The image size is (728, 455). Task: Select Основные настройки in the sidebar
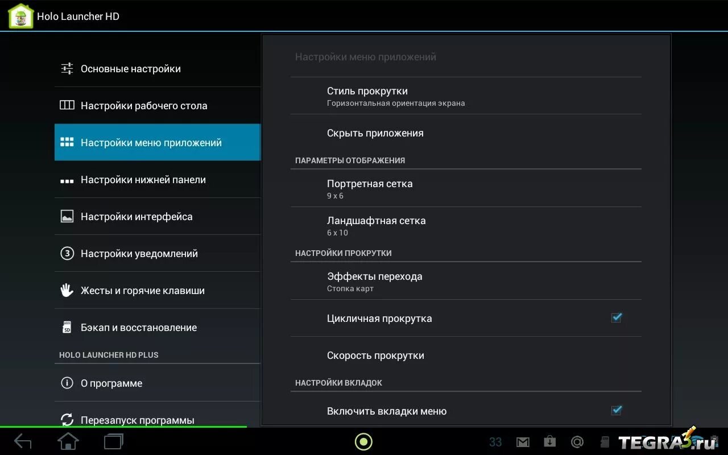[x=158, y=69]
